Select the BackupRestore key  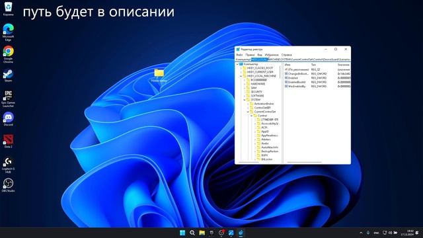coord(270,151)
